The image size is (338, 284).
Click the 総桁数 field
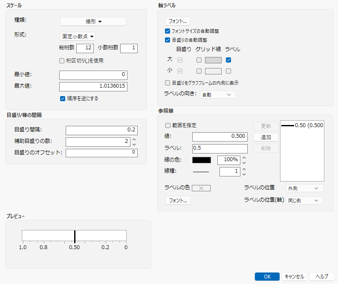click(x=85, y=48)
